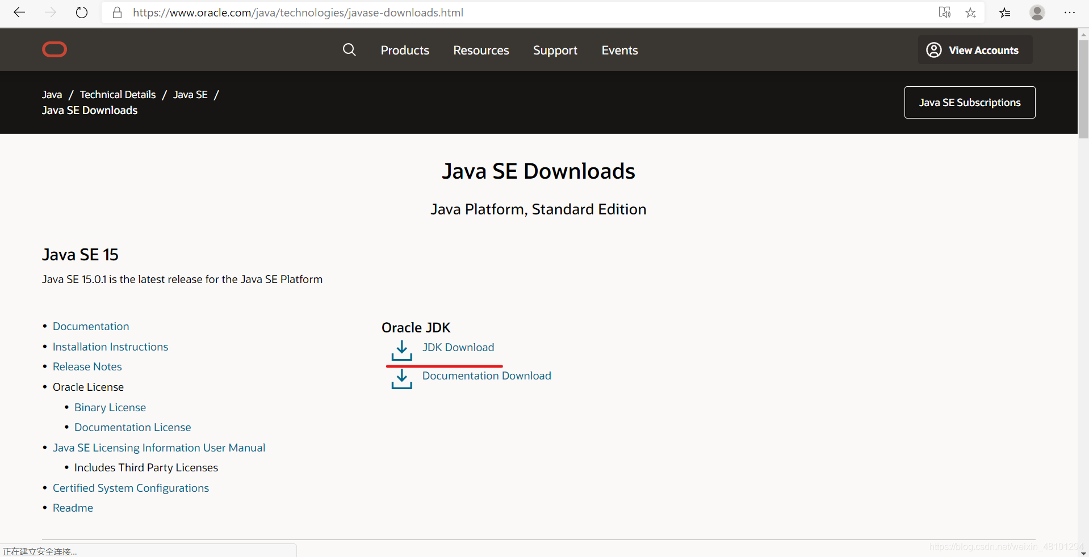Open the Documentation Download link
The width and height of the screenshot is (1089, 557).
pos(487,375)
